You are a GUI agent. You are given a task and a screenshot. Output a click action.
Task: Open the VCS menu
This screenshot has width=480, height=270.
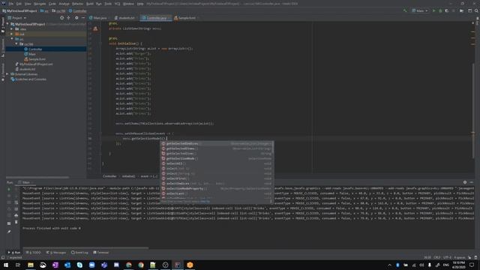point(117,4)
